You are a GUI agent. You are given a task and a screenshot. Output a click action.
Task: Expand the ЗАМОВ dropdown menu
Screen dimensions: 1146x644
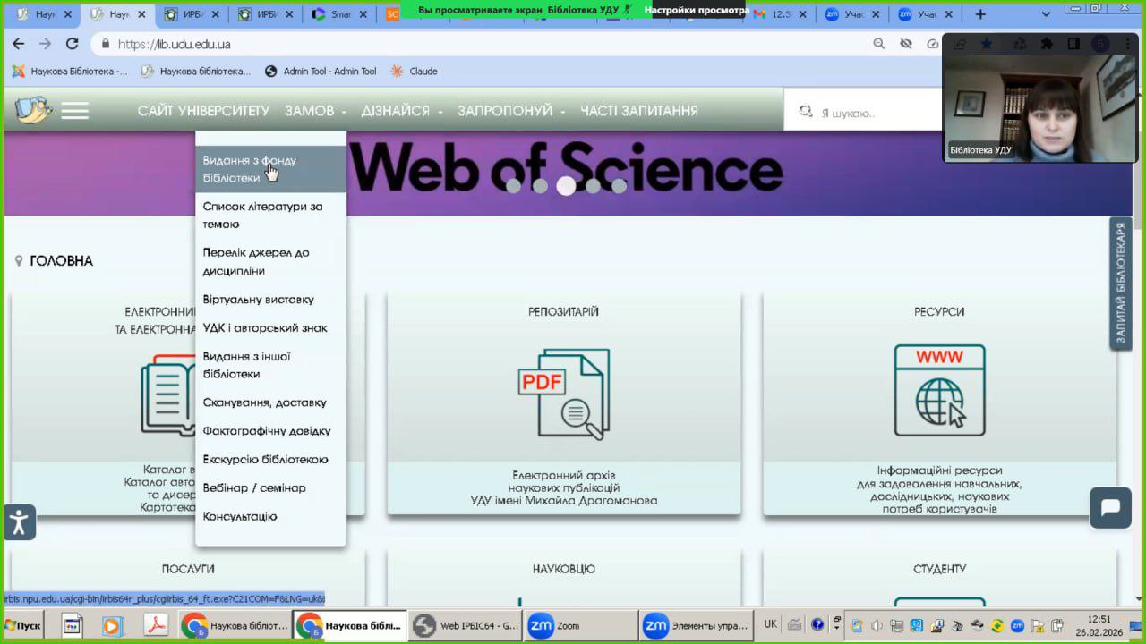315,111
